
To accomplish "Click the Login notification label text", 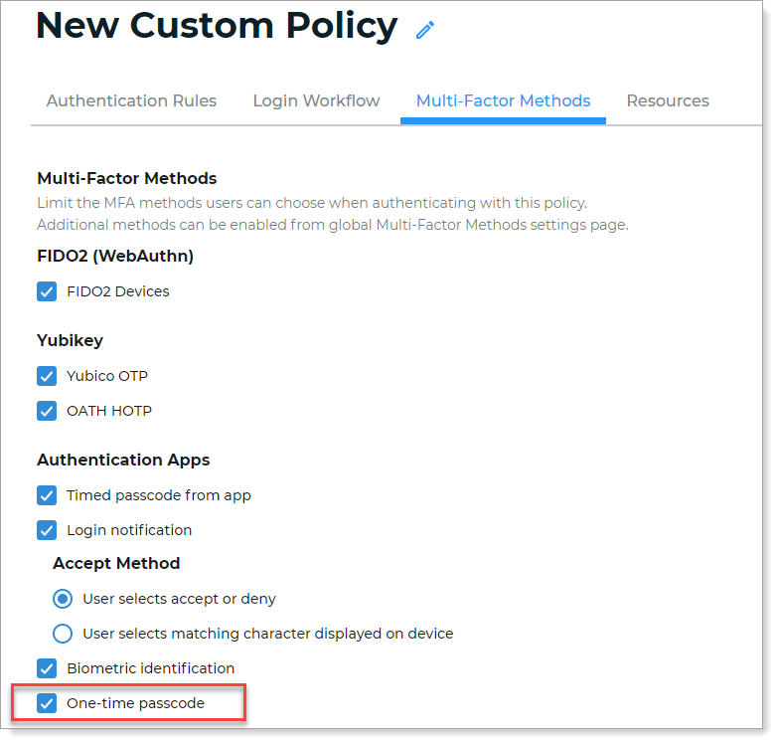I will pyautogui.click(x=129, y=530).
